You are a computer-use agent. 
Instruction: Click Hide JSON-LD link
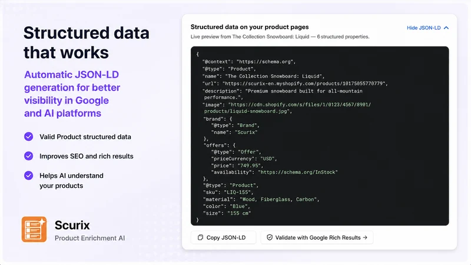point(423,28)
